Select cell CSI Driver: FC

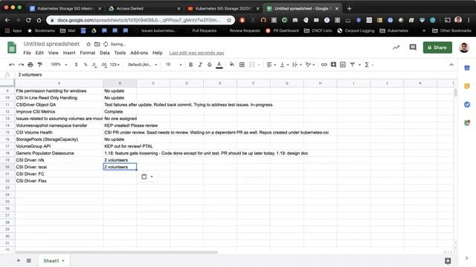(59, 174)
